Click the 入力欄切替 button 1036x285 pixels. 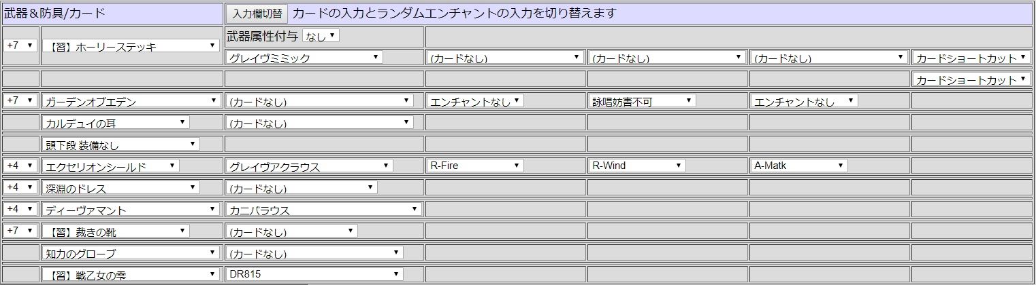[257, 14]
